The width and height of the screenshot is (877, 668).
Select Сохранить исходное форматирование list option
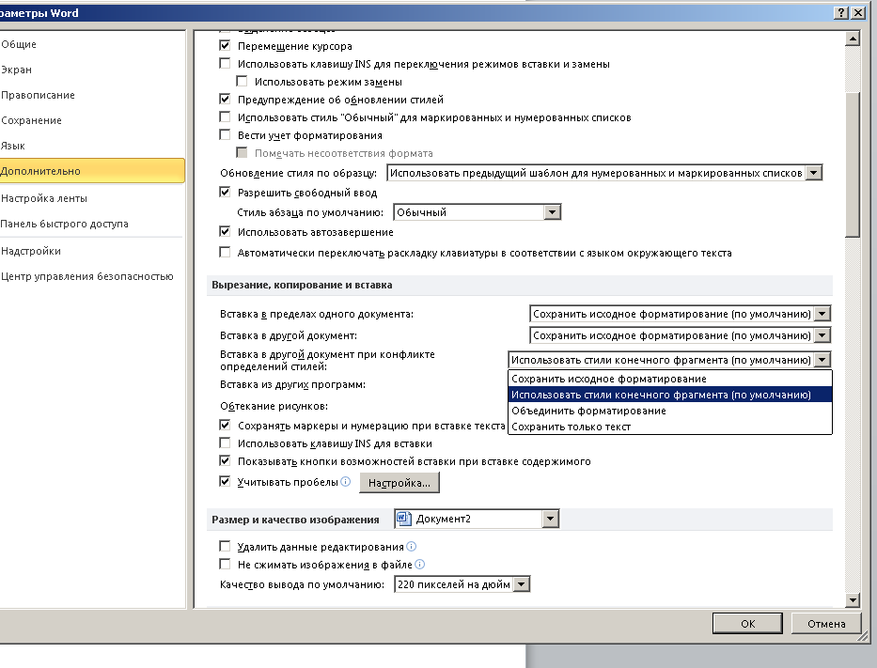(670, 379)
